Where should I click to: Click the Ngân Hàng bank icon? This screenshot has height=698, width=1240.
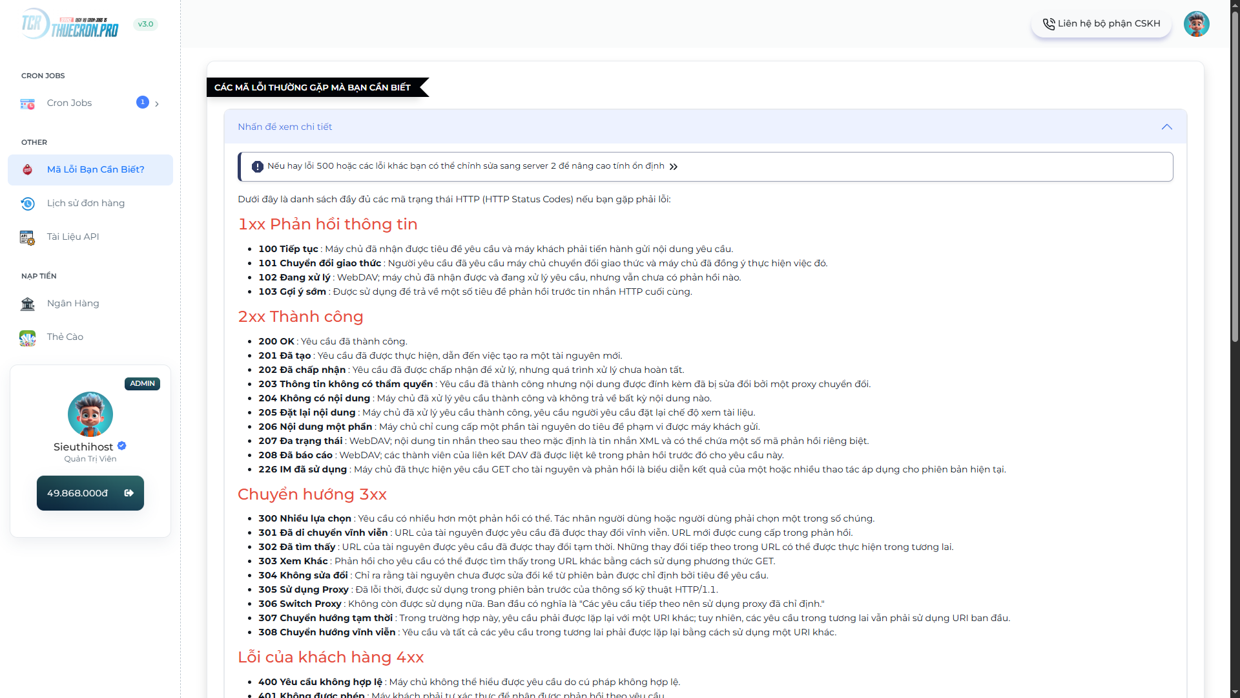point(27,304)
